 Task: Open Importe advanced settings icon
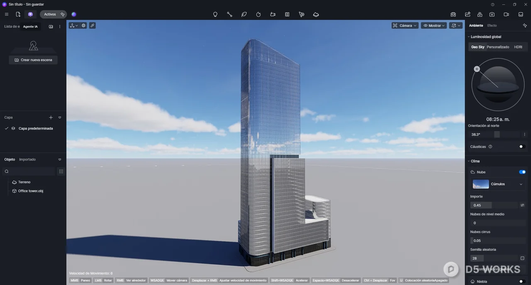click(x=522, y=205)
